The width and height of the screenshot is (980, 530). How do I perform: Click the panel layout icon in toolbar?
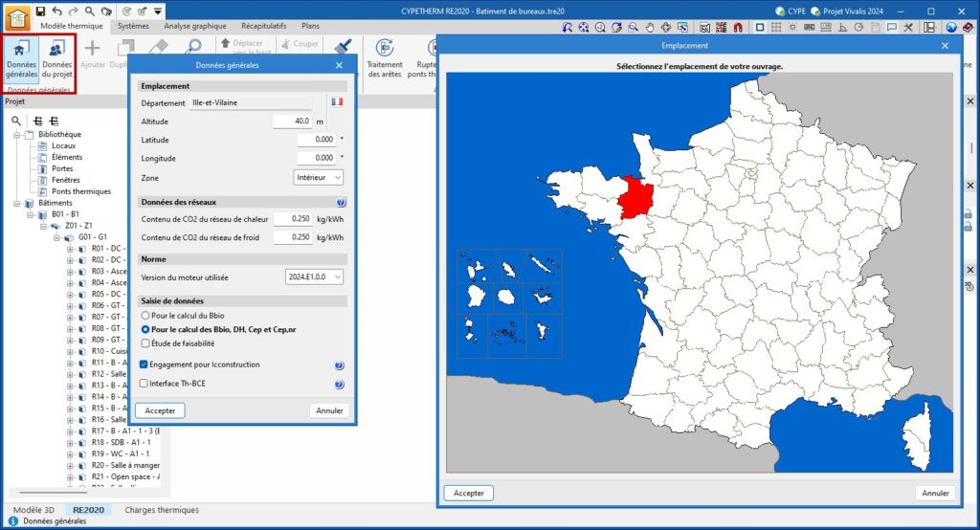(930, 27)
